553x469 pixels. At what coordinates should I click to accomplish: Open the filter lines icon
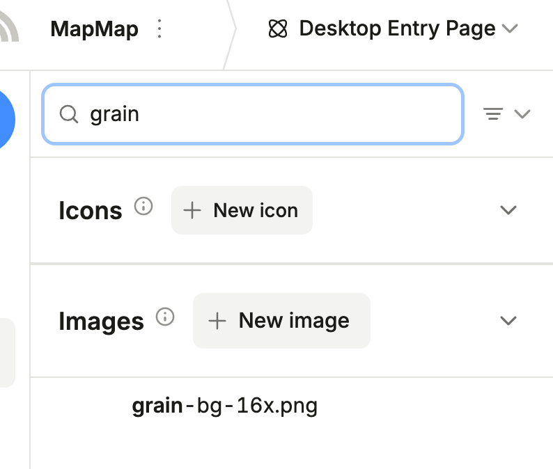[x=493, y=114]
